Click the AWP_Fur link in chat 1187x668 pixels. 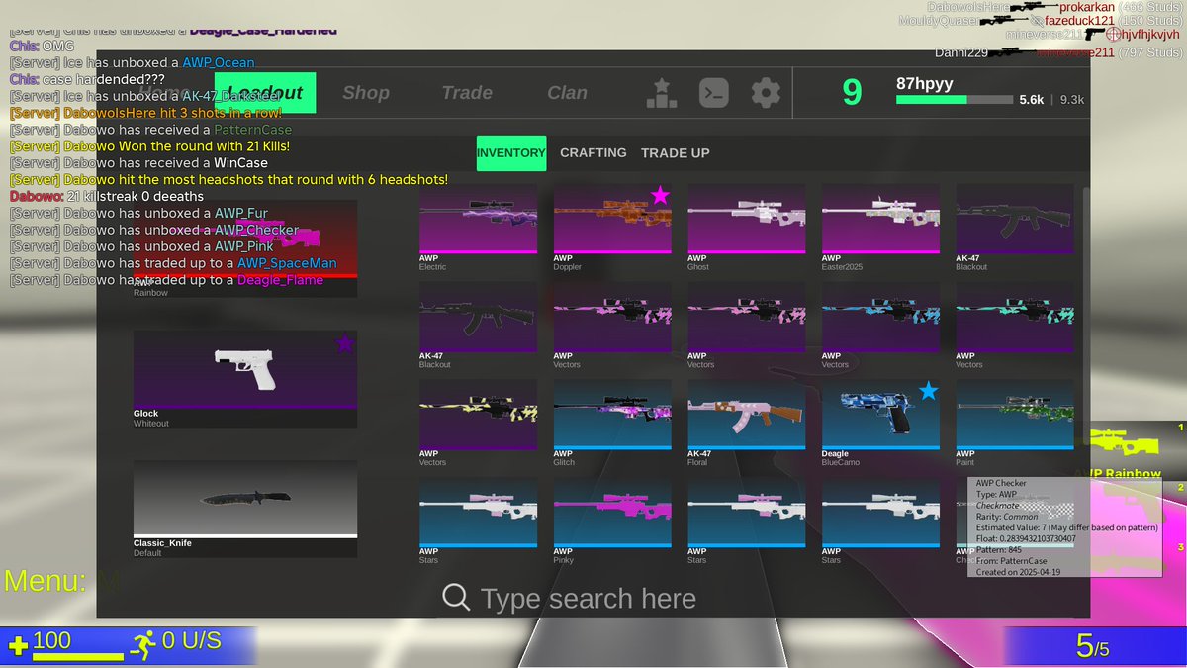pos(241,213)
